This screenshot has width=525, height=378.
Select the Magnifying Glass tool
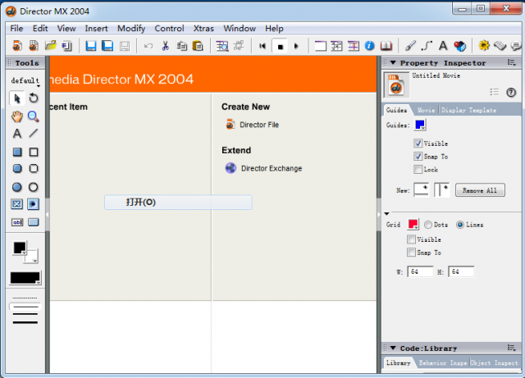33,116
